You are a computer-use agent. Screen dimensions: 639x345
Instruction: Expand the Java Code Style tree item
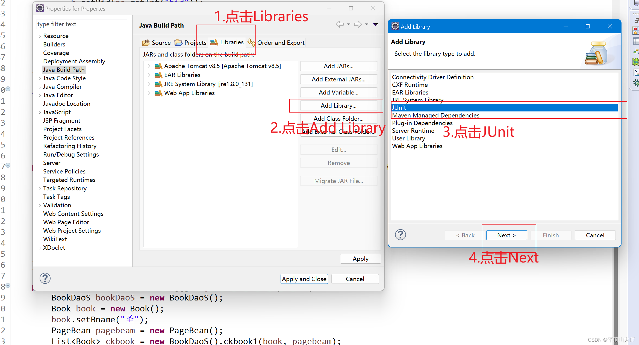pyautogui.click(x=40, y=79)
